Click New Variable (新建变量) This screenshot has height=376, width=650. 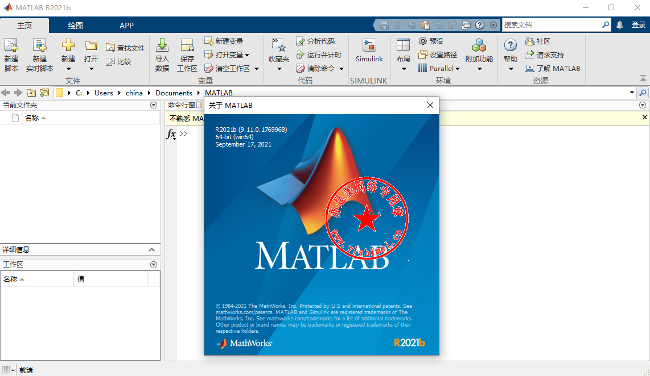(x=224, y=41)
